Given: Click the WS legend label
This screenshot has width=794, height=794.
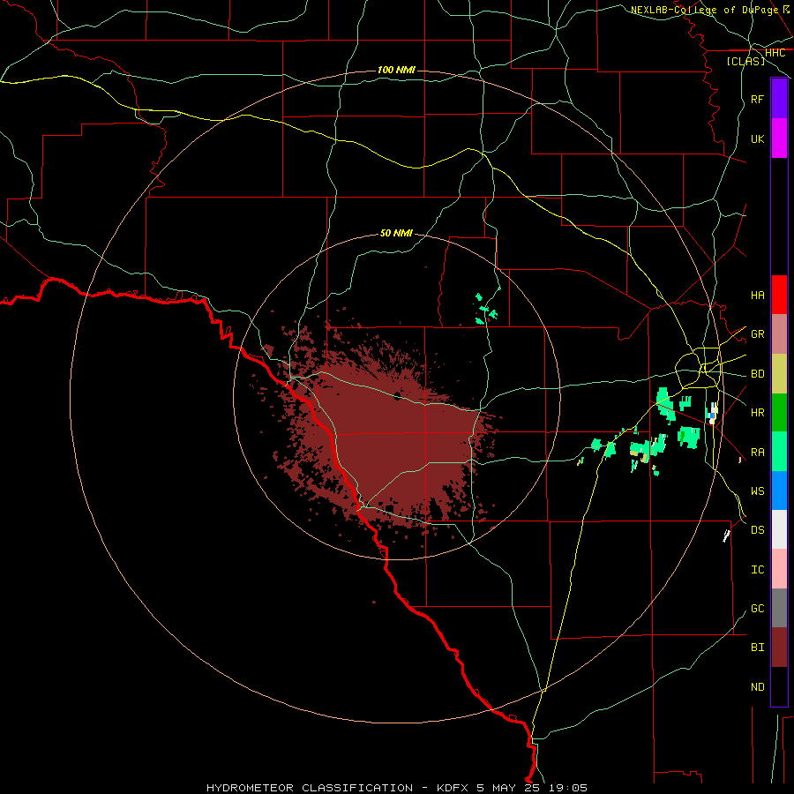Looking at the screenshot, I should tap(757, 491).
